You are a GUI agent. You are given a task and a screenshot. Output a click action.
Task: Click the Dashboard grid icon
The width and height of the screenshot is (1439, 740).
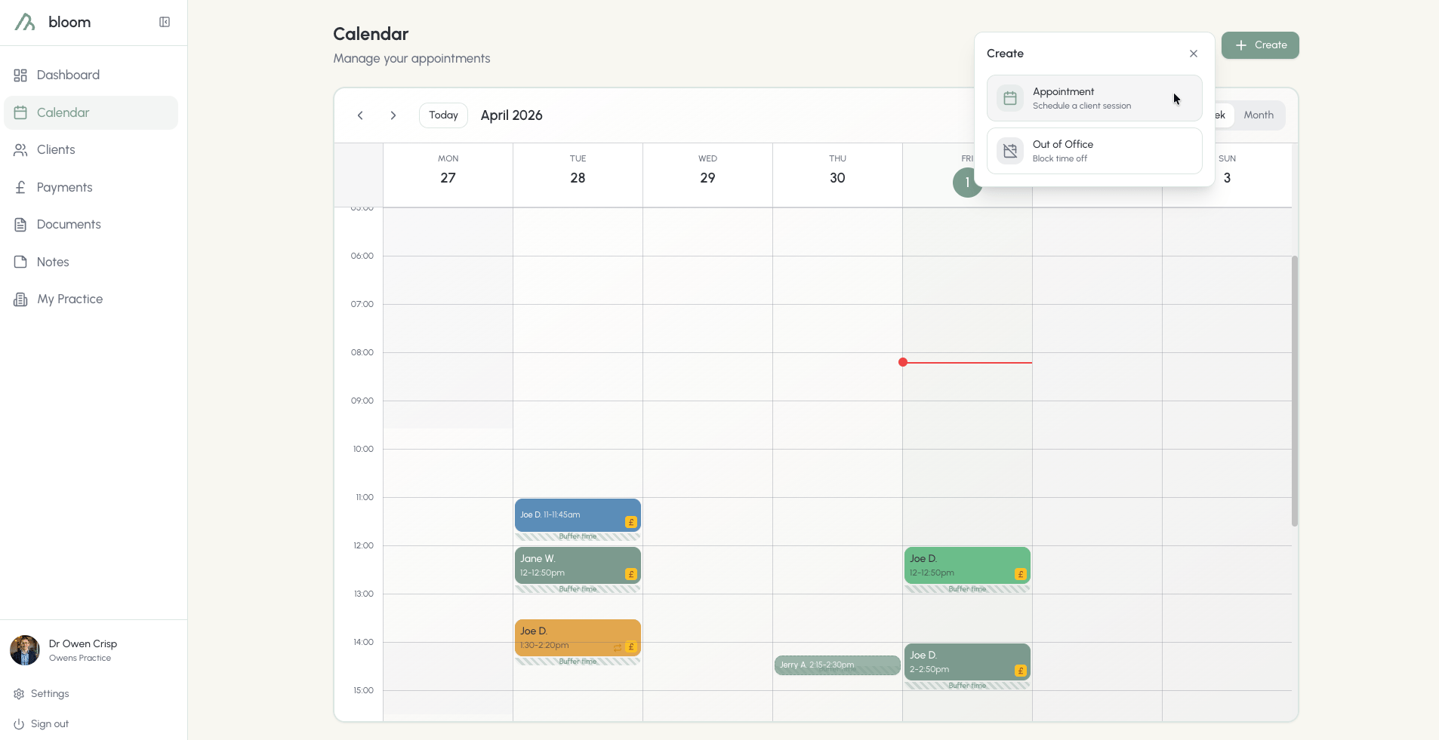[x=20, y=75]
